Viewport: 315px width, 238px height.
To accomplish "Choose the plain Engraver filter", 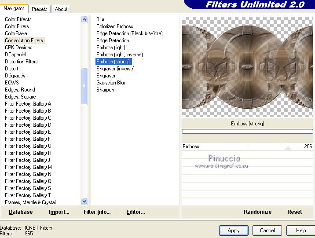I will (106, 76).
